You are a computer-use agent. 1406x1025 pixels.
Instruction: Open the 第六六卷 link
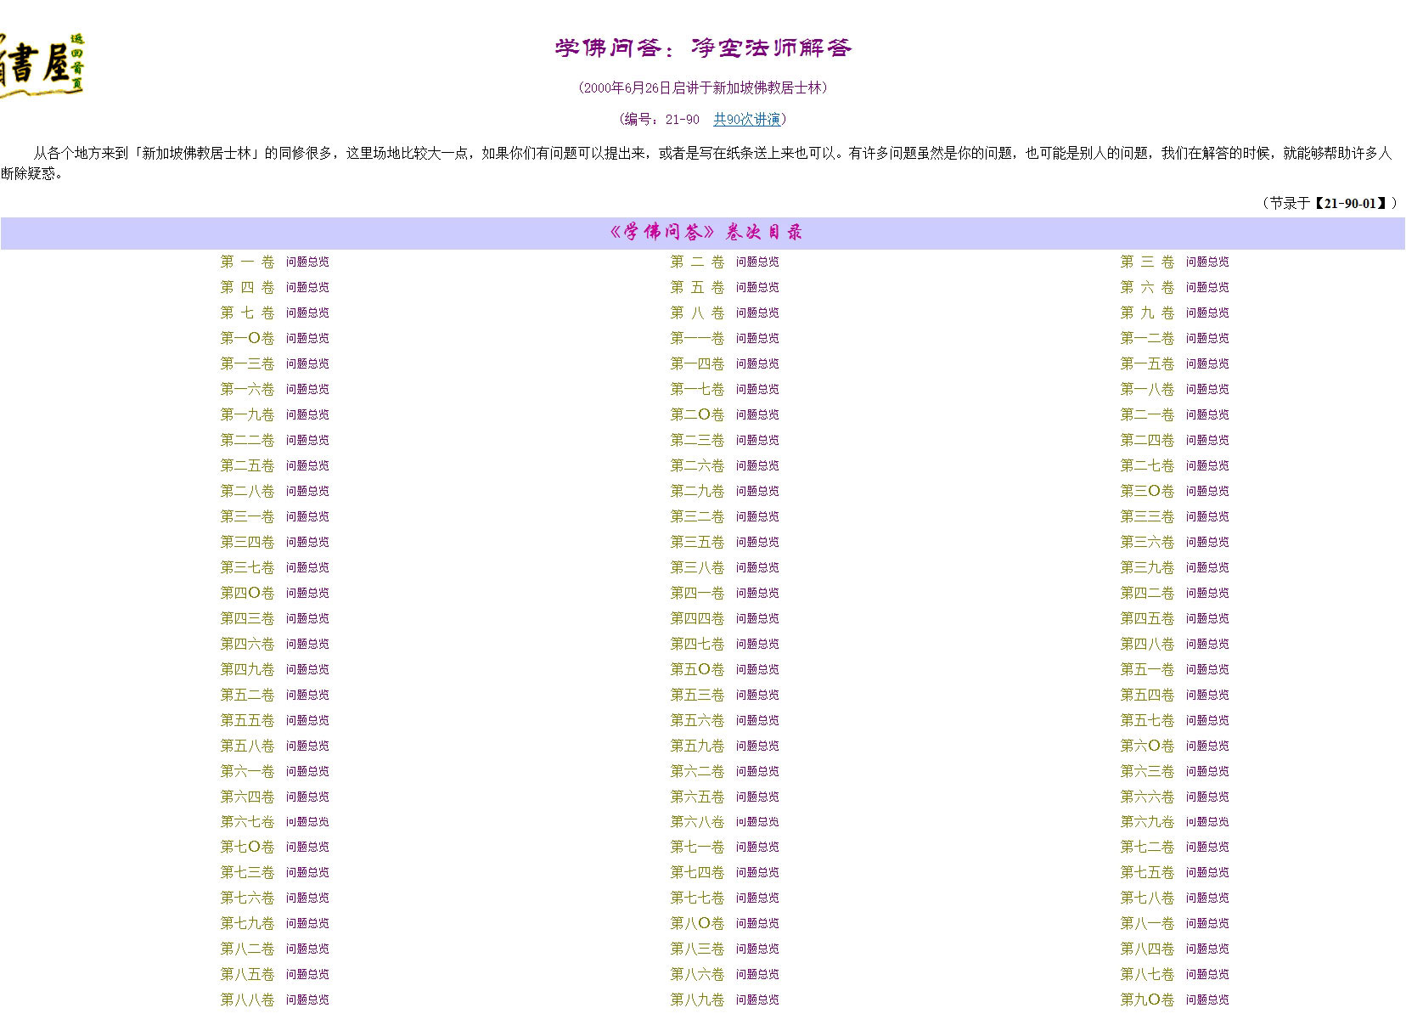tap(1146, 797)
